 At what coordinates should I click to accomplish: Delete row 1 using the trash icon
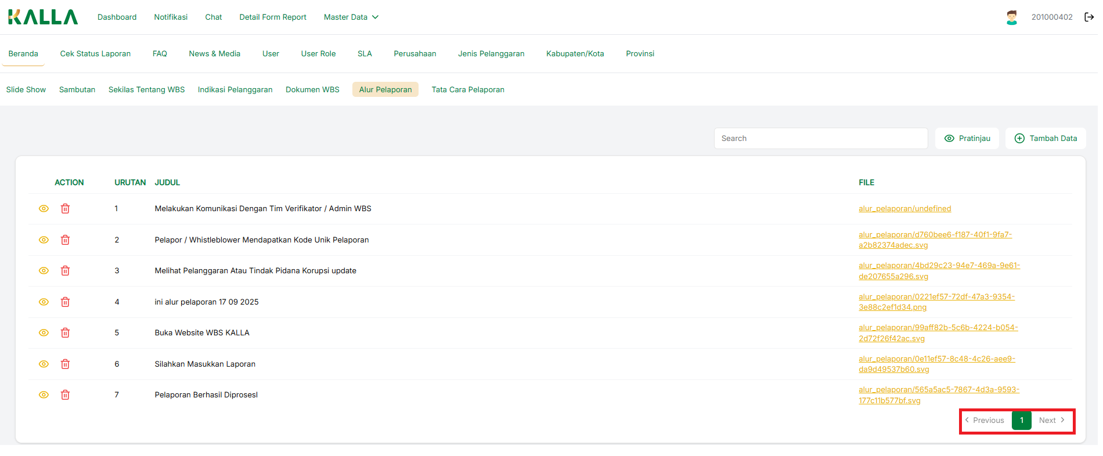65,209
